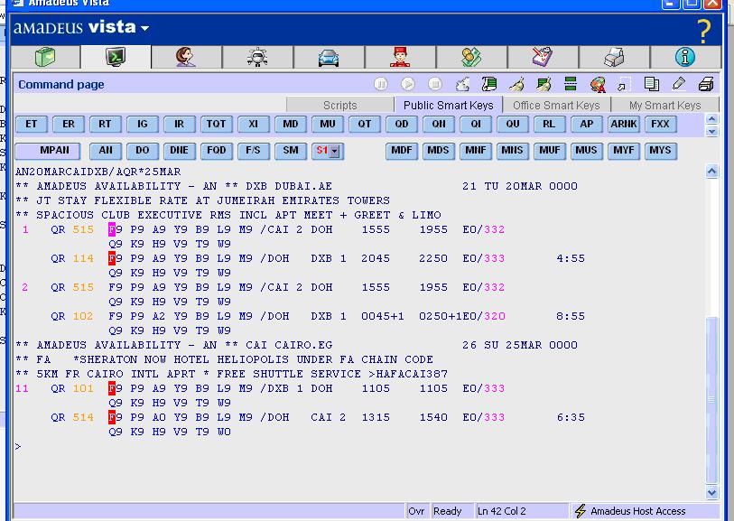
Task: Click the copy pages icon
Action: [652, 84]
